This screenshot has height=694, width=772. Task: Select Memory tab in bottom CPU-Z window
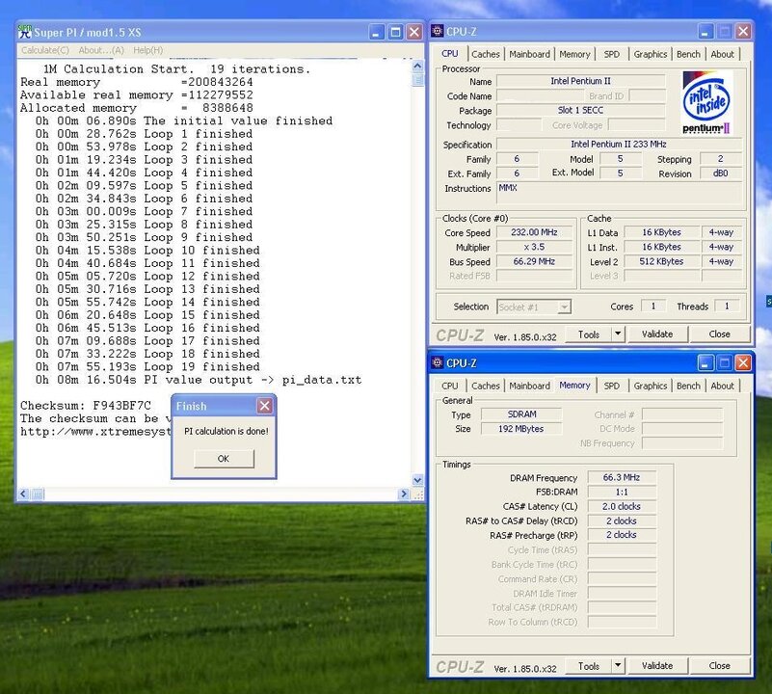(x=574, y=385)
